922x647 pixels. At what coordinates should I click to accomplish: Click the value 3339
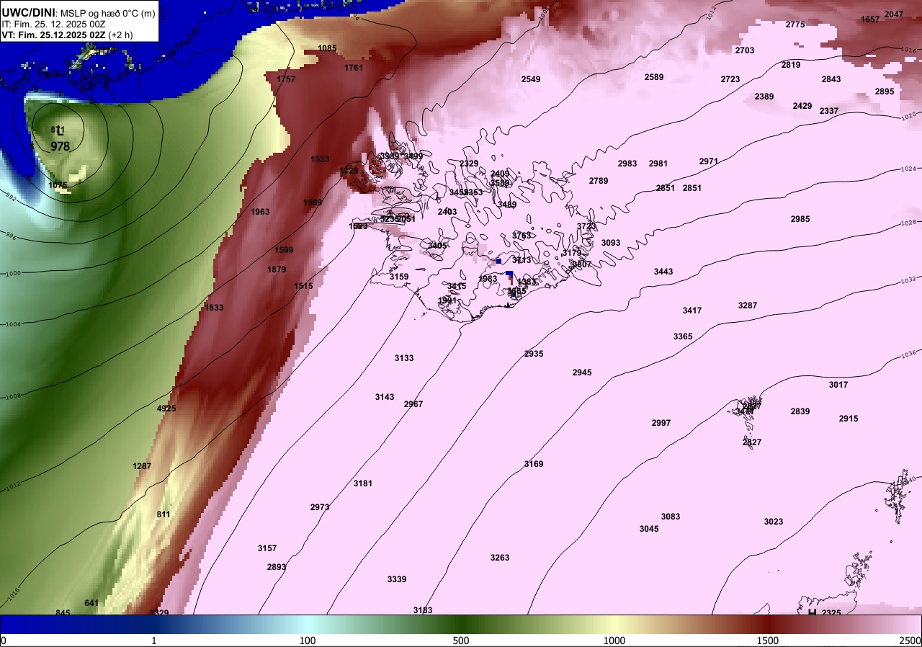click(x=397, y=579)
